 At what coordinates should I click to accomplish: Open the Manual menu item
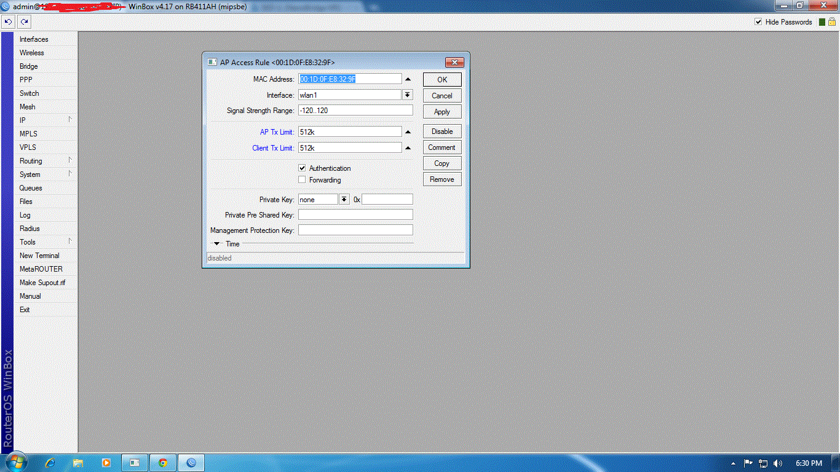46,296
